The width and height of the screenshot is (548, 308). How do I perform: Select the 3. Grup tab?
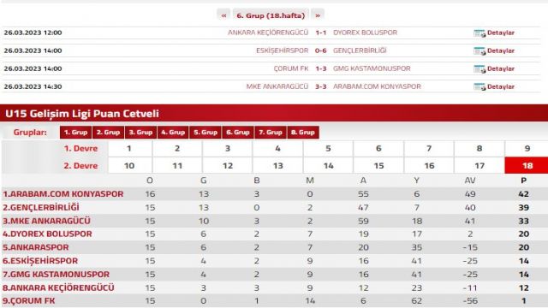coord(140,133)
